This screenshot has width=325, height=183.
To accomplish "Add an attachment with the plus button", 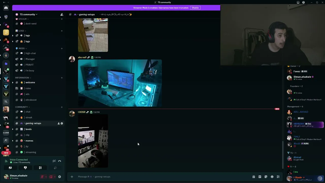I will point(72,177).
